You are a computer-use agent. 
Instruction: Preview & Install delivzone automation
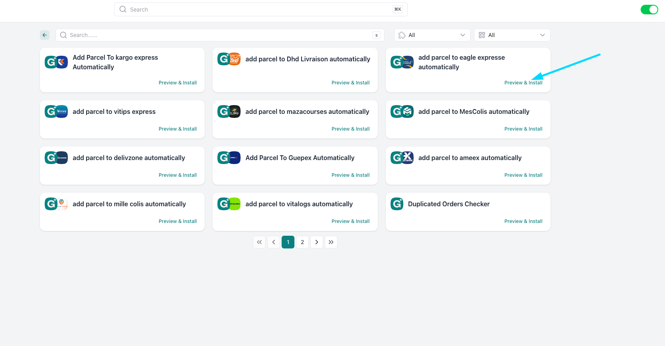(x=178, y=175)
